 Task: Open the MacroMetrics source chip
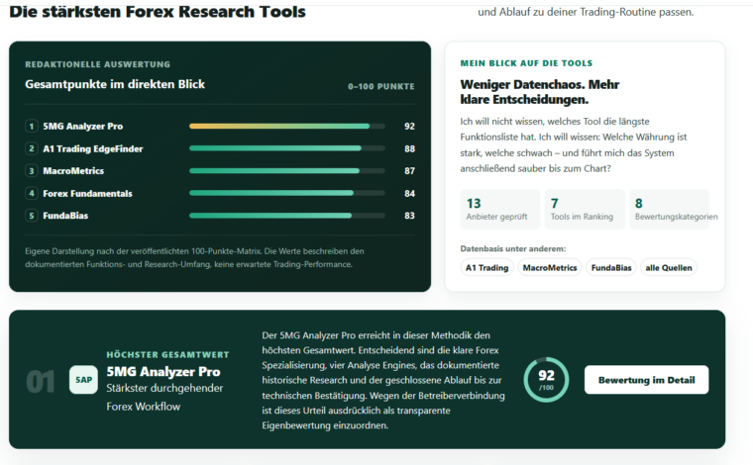550,267
